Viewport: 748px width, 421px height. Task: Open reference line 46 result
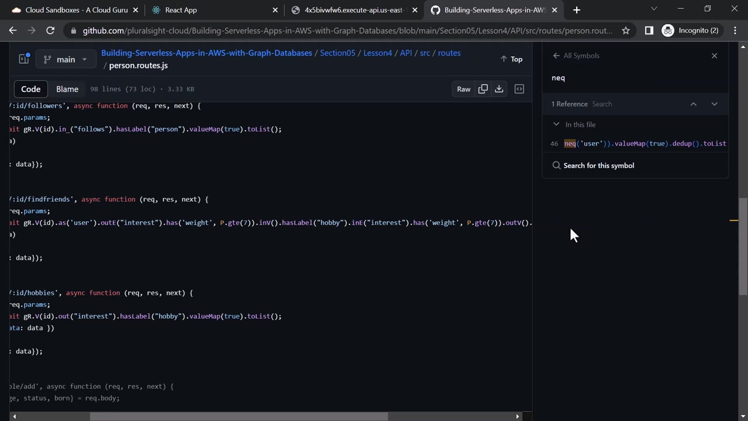point(638,143)
